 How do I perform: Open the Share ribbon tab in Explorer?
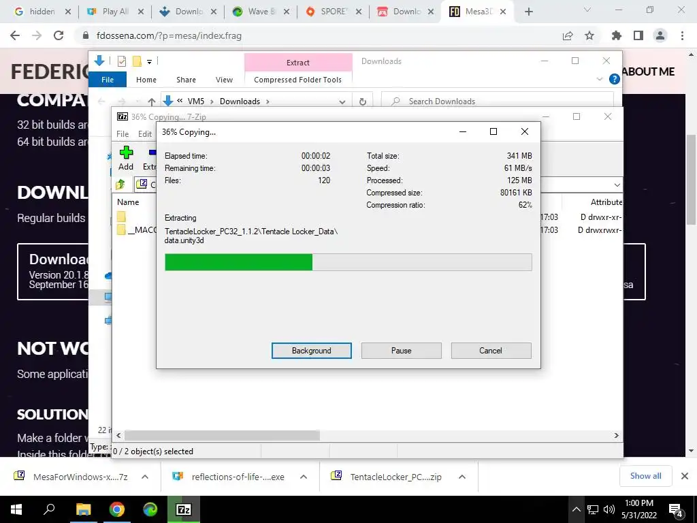coord(186,80)
